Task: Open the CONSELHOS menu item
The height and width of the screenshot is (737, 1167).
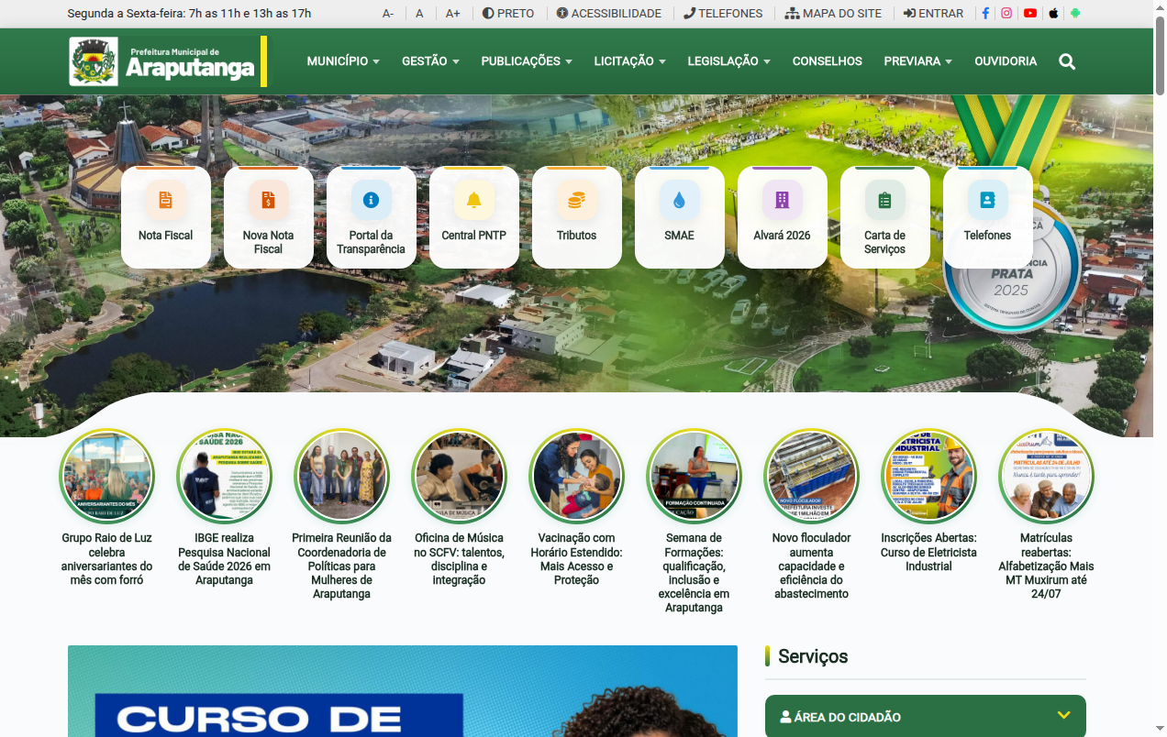Action: pos(828,61)
